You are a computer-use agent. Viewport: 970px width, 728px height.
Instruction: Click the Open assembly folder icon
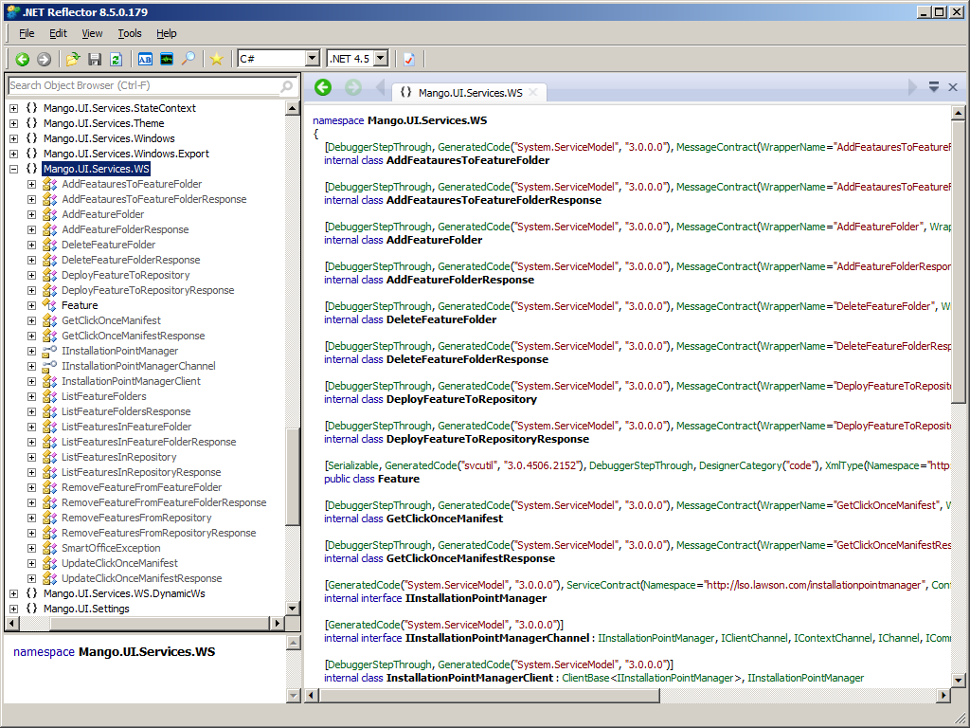click(x=73, y=59)
